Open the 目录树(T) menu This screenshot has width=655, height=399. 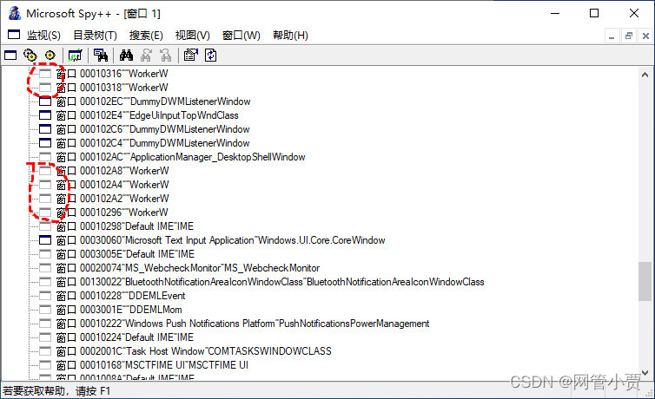coord(95,35)
